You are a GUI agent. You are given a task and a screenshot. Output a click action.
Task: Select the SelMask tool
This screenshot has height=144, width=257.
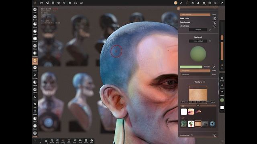[x=35, y=54]
